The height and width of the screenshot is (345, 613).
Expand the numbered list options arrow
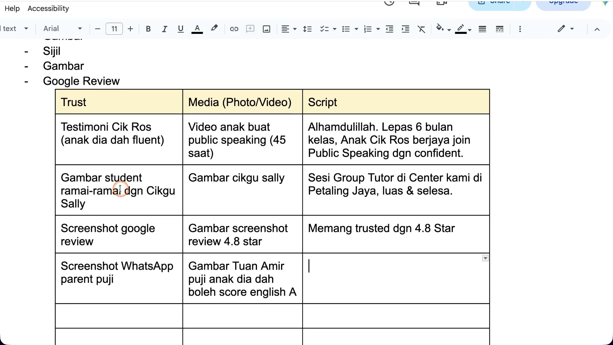[378, 29]
